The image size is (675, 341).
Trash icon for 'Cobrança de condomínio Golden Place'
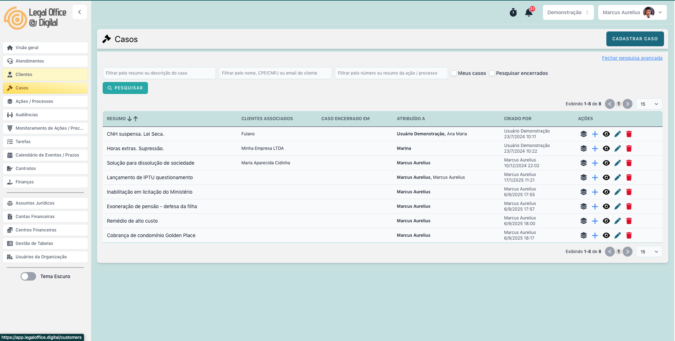(629, 235)
